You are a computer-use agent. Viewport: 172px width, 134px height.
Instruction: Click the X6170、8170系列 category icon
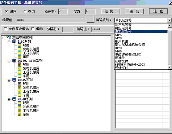click(x=14, y=61)
